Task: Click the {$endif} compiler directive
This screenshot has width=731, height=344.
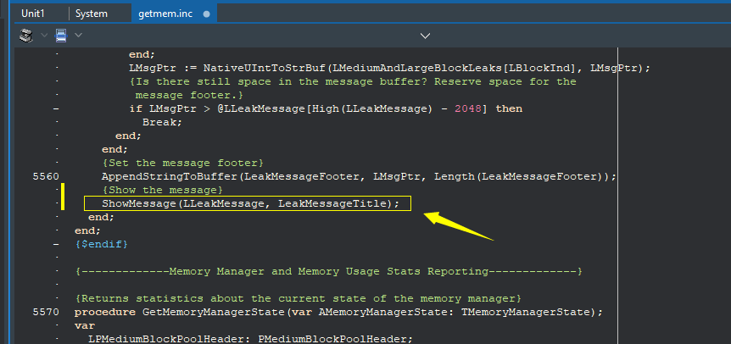Action: pyautogui.click(x=101, y=244)
